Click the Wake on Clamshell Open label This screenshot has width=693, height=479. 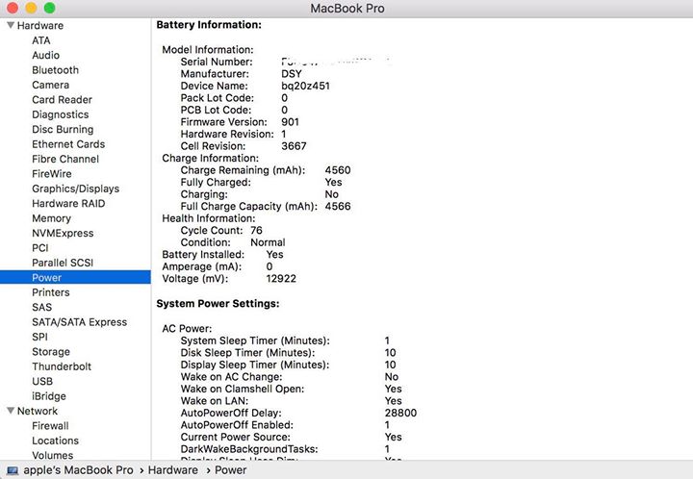tap(243, 389)
